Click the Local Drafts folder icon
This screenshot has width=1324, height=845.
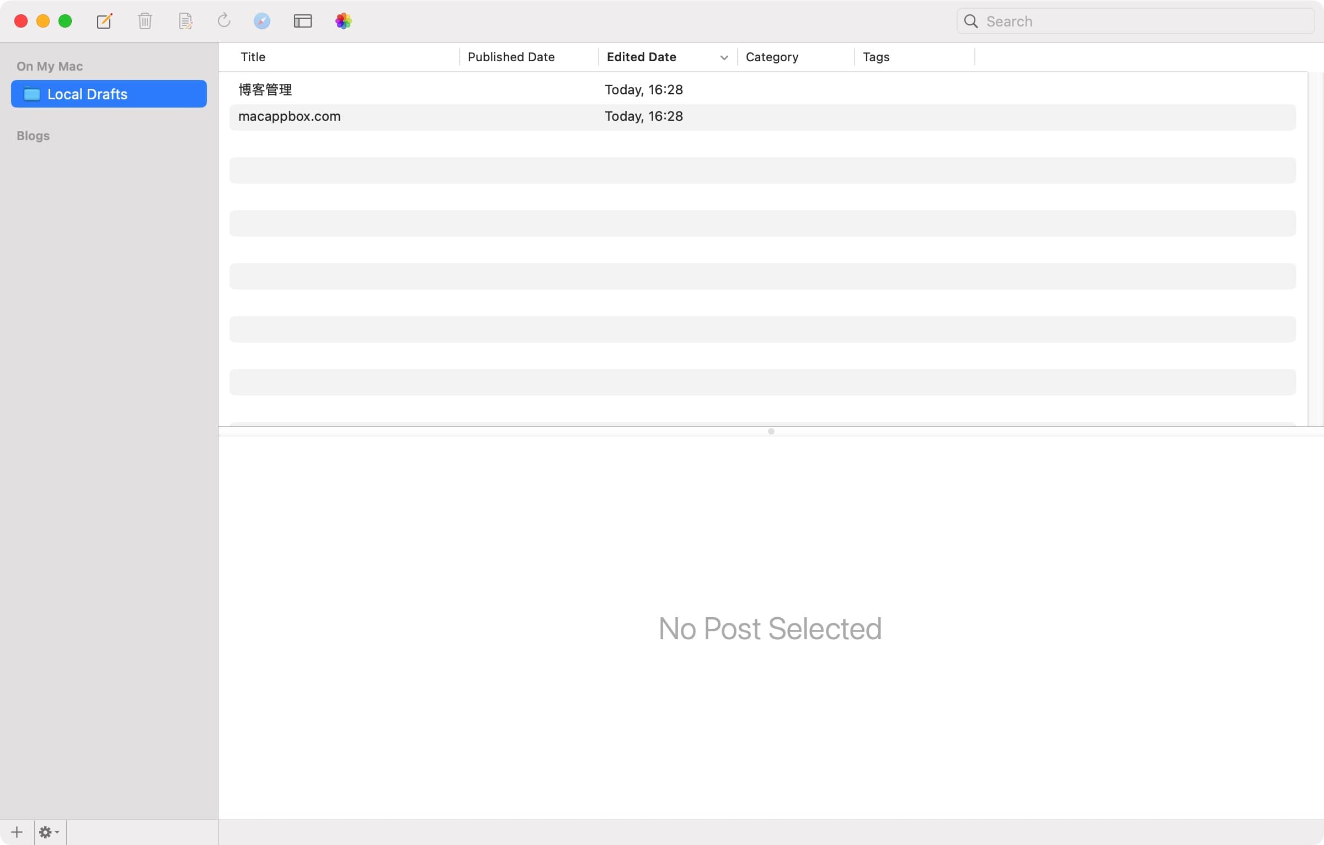[x=32, y=94]
